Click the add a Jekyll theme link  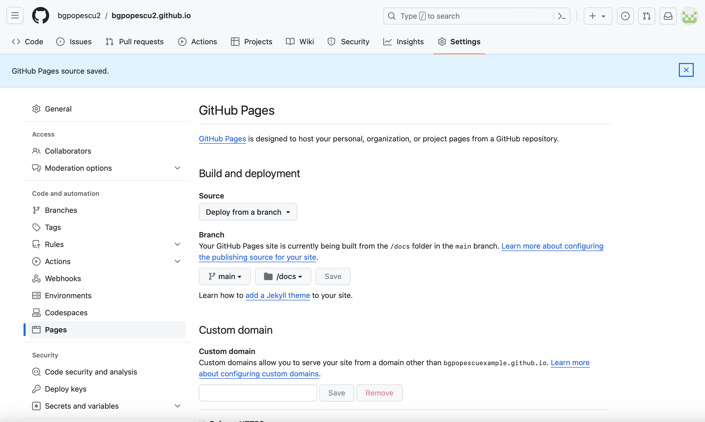click(x=277, y=296)
